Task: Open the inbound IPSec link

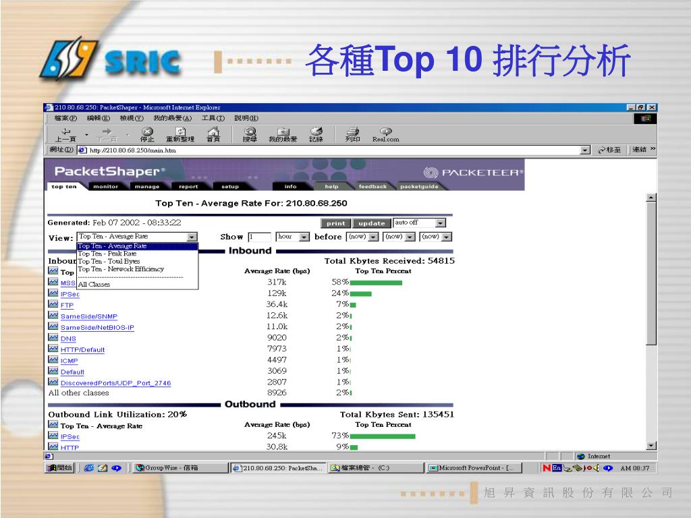Action: click(70, 294)
